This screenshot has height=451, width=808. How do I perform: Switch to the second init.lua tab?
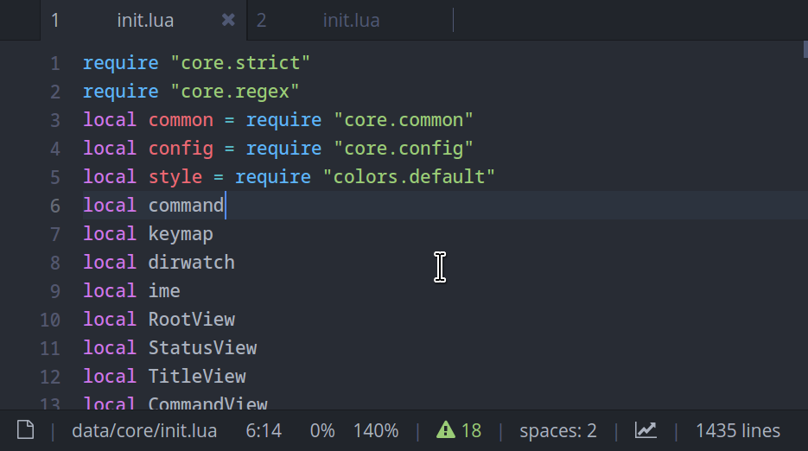pyautogui.click(x=350, y=20)
